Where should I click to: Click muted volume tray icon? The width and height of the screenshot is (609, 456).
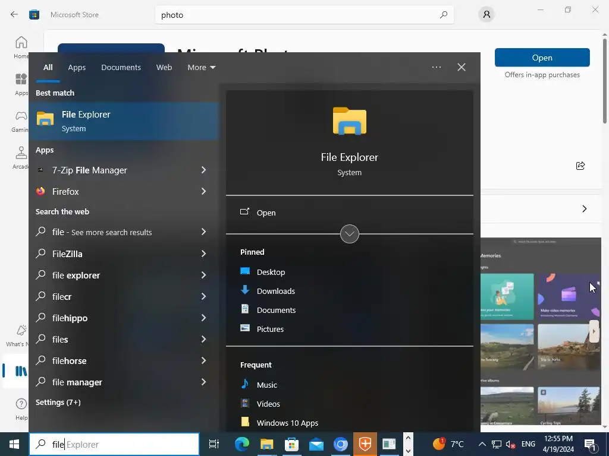[x=511, y=444]
